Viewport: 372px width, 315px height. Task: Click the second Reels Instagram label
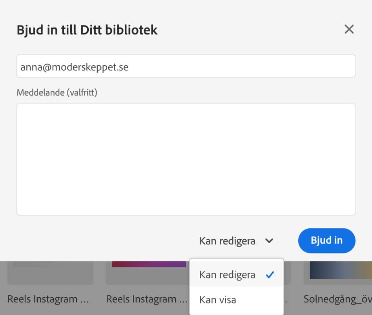pos(146,299)
